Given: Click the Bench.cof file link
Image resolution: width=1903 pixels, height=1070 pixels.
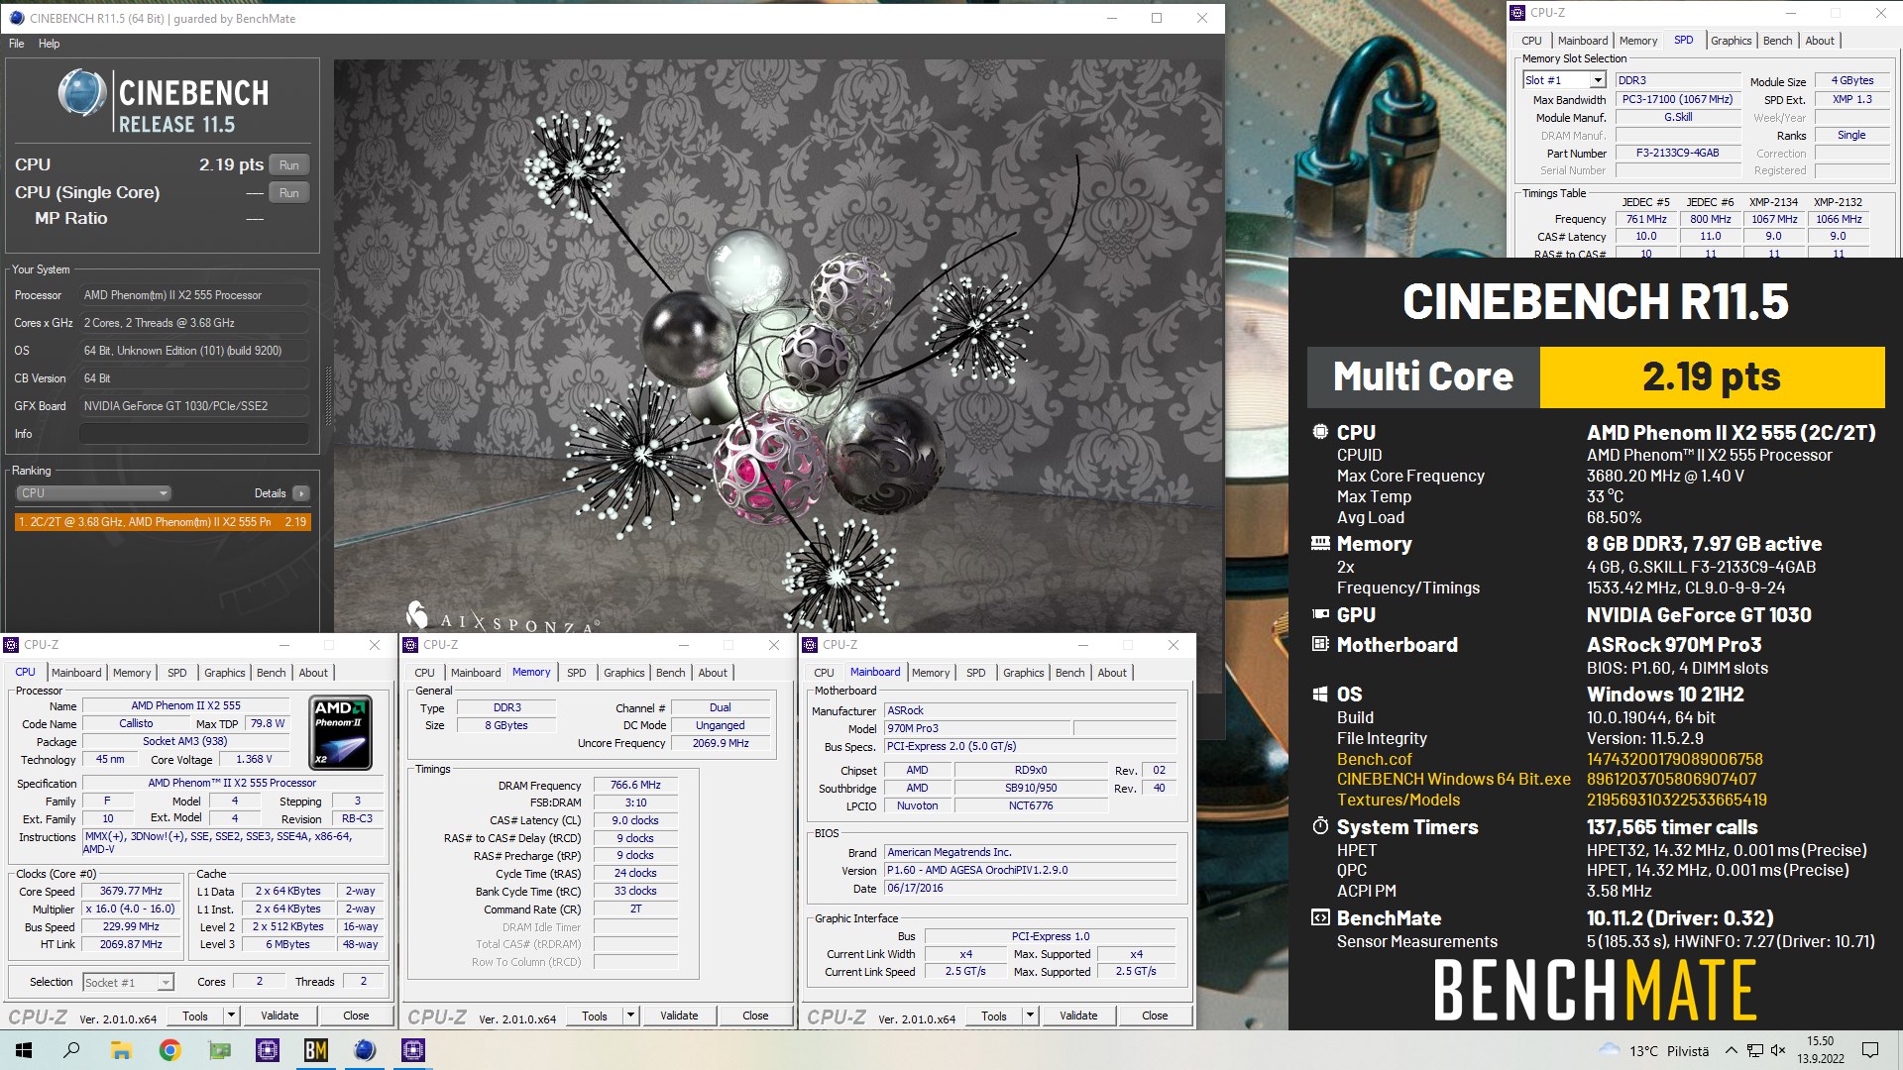Looking at the screenshot, I should pyautogui.click(x=1374, y=759).
